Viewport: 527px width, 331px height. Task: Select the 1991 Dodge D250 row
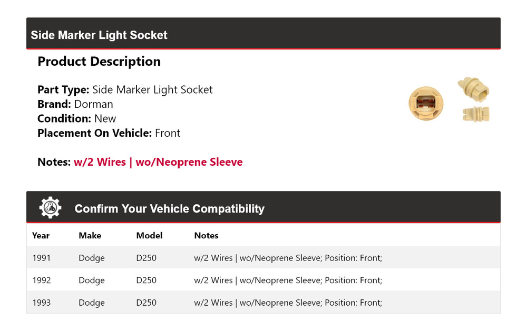[263, 258]
